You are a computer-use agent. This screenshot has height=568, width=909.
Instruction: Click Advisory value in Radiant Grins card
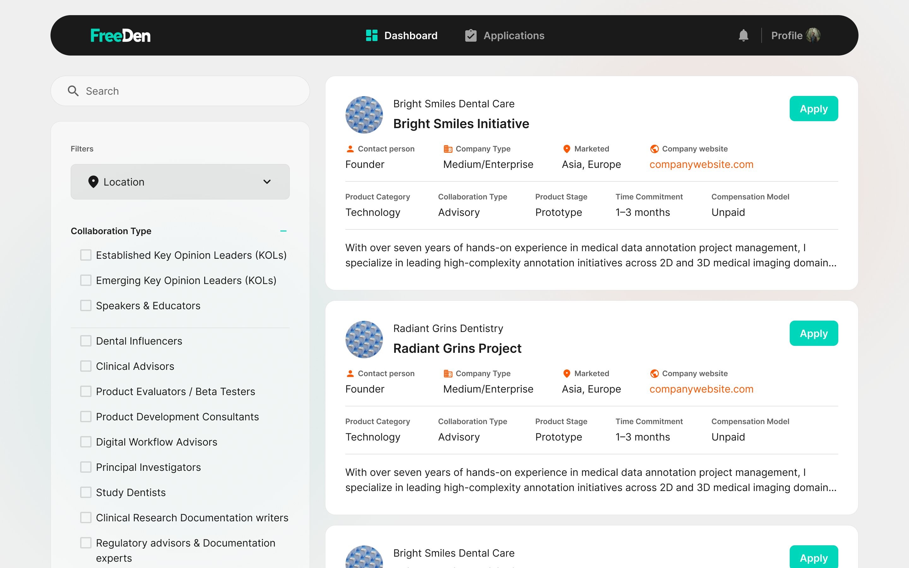click(459, 437)
